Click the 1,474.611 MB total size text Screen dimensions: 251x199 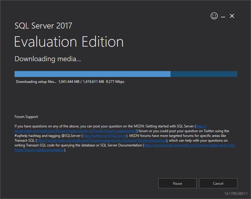point(93,82)
